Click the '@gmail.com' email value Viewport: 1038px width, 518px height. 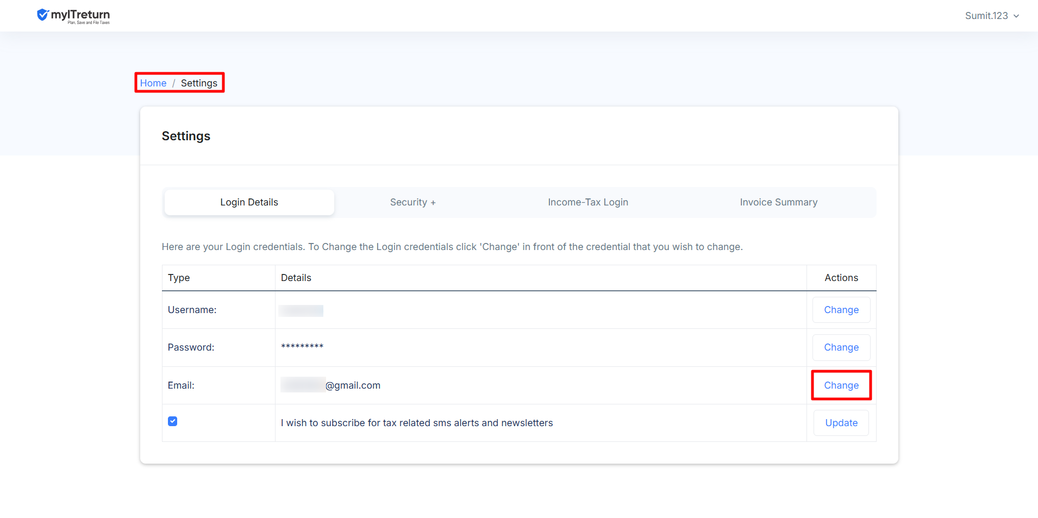(x=353, y=385)
